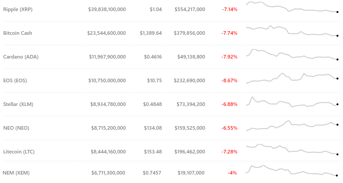
Task: Click the Ripple price sparkline chart
Action: pos(292,8)
